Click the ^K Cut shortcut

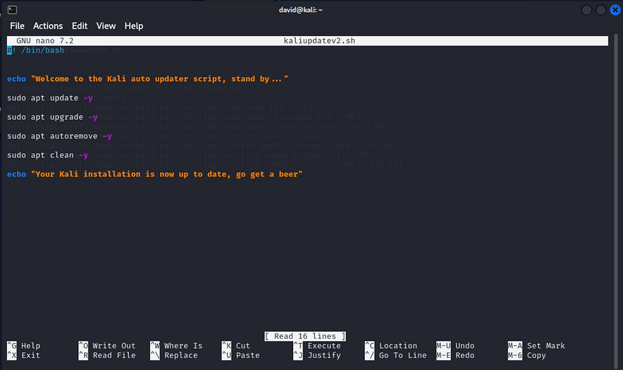click(x=236, y=346)
